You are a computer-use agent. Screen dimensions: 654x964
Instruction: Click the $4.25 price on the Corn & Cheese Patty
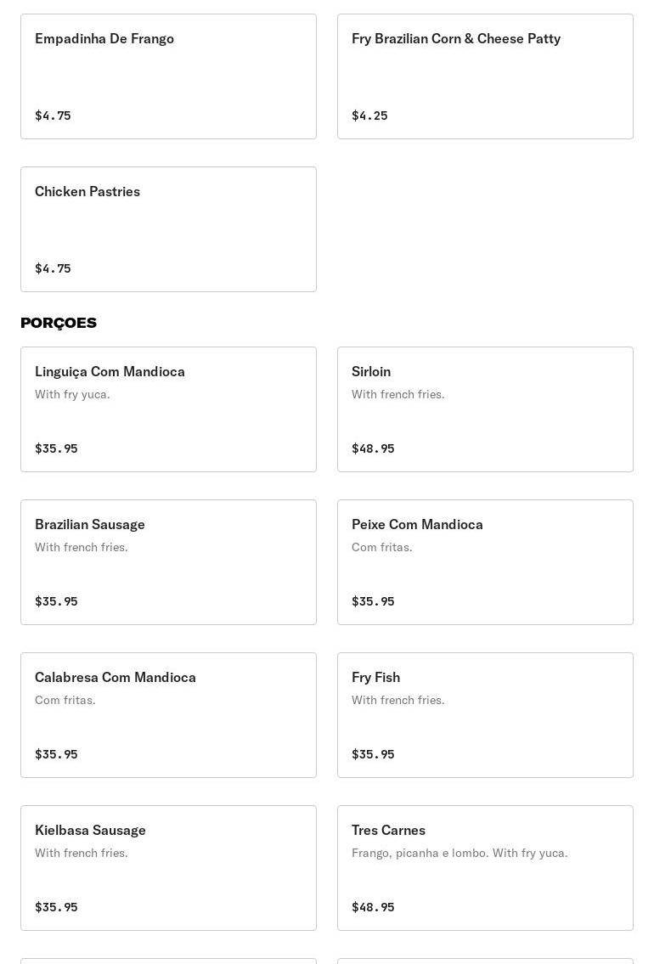point(369,116)
